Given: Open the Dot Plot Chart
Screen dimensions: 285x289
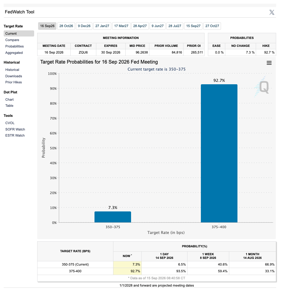Looking at the screenshot, I should click(x=9, y=99).
